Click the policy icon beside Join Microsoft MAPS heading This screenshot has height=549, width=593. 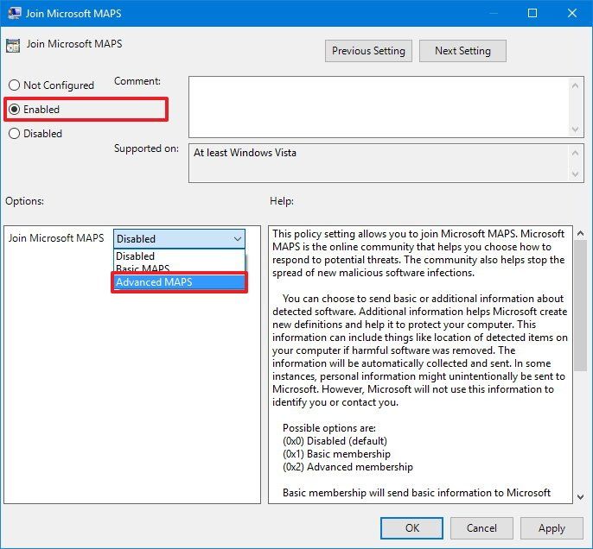coord(13,46)
